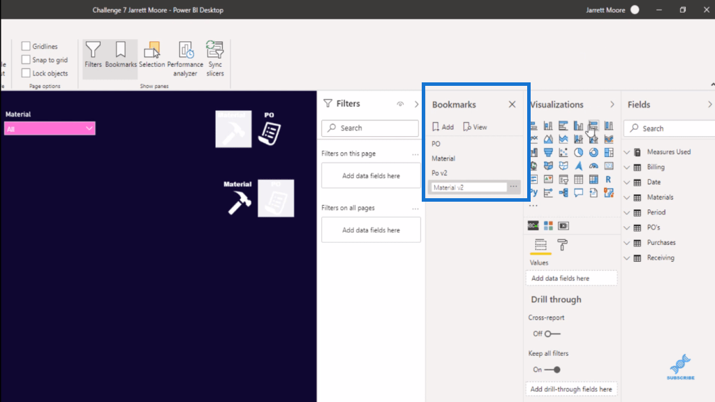Collapse the Visualizations pane chevron
Viewport: 715px width, 402px height.
pyautogui.click(x=612, y=105)
